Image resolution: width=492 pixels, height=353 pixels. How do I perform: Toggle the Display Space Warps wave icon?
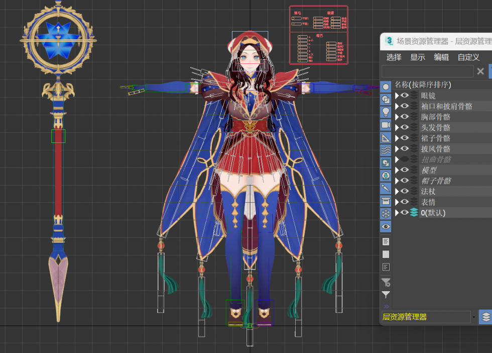386,150
